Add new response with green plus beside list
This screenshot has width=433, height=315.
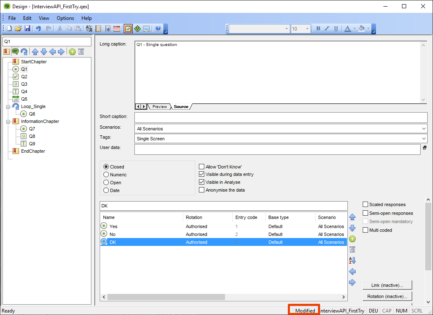tap(352, 239)
